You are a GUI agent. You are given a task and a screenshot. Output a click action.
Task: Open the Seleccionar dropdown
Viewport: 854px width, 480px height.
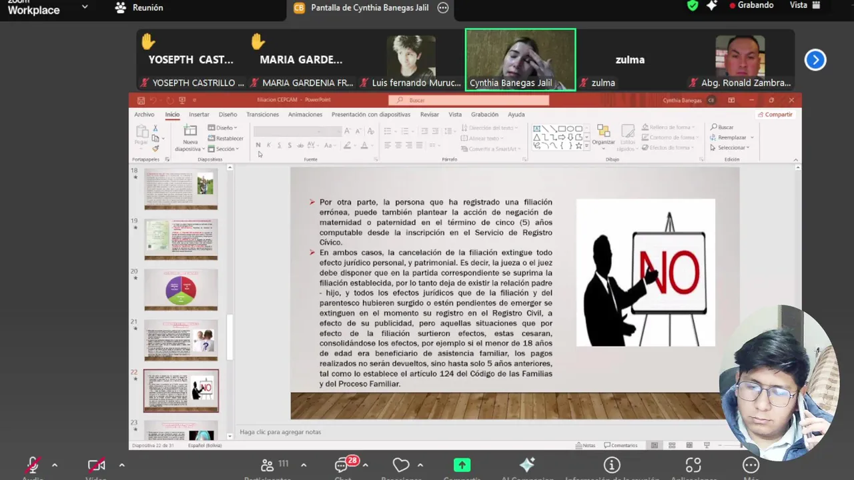click(730, 147)
